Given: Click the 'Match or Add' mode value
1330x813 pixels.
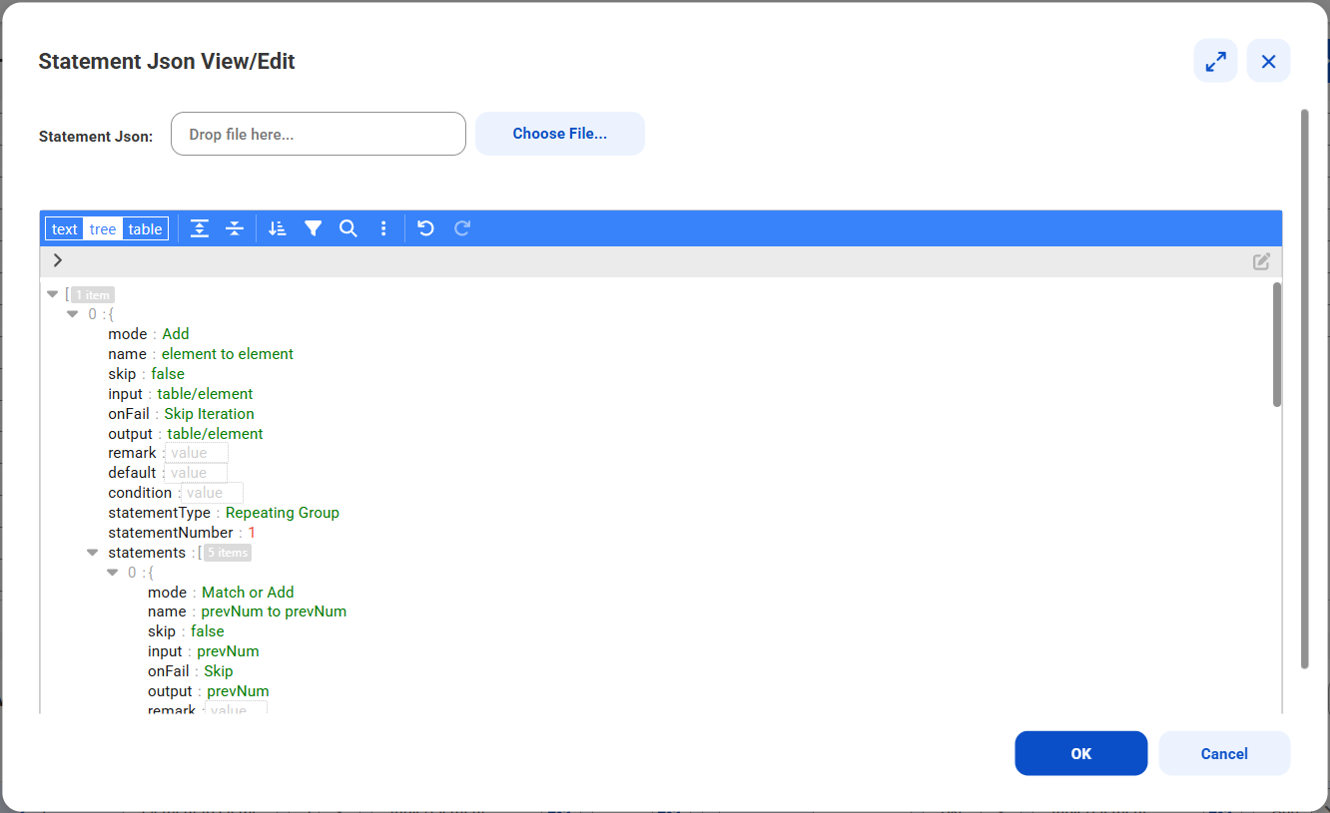Looking at the screenshot, I should click(x=249, y=592).
